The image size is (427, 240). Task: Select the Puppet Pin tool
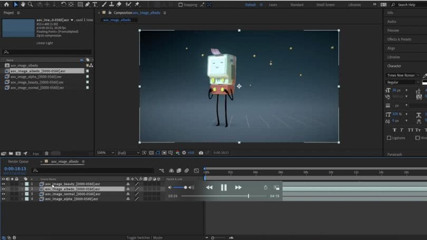137,4
